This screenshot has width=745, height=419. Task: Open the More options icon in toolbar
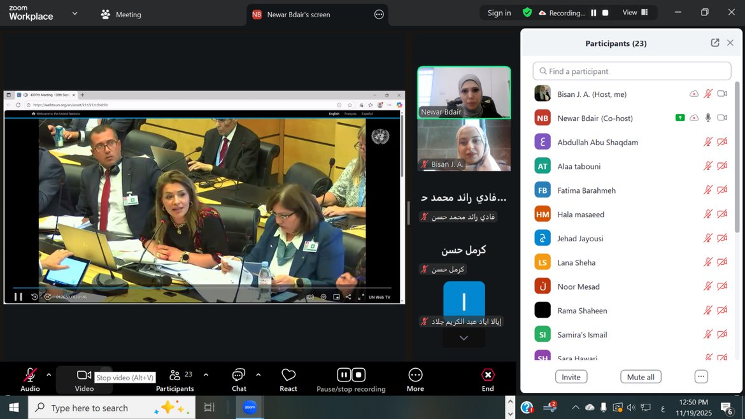tap(415, 375)
